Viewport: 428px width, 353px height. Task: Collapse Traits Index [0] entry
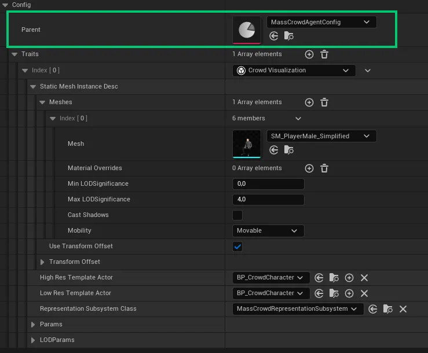(25, 71)
